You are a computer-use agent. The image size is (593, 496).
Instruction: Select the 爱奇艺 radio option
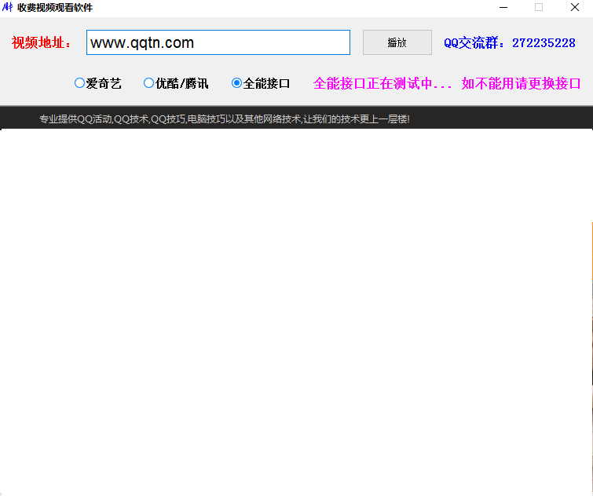tap(98, 83)
